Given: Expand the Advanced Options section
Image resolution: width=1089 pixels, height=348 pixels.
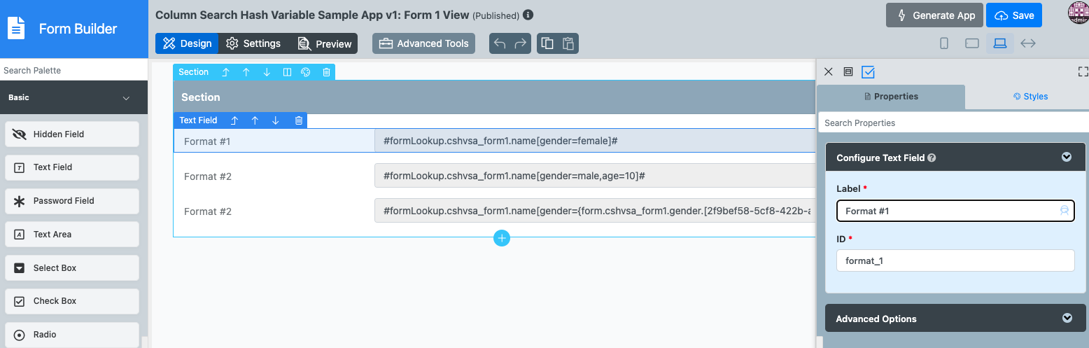Looking at the screenshot, I should click(x=1067, y=319).
